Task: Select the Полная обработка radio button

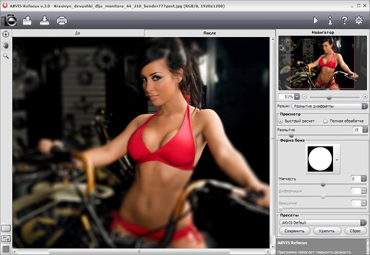Action: pyautogui.click(x=326, y=121)
